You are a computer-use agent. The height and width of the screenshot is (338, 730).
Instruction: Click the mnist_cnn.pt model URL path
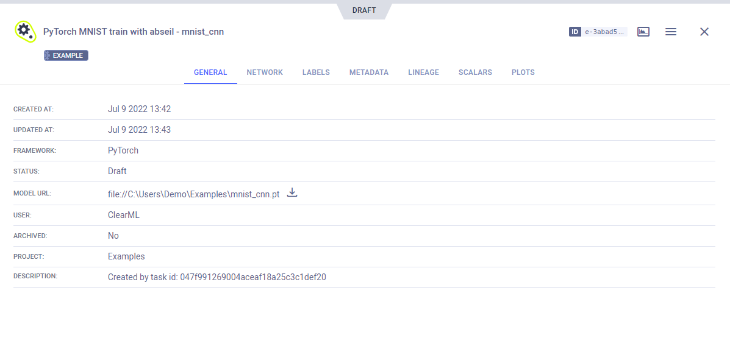(x=193, y=194)
